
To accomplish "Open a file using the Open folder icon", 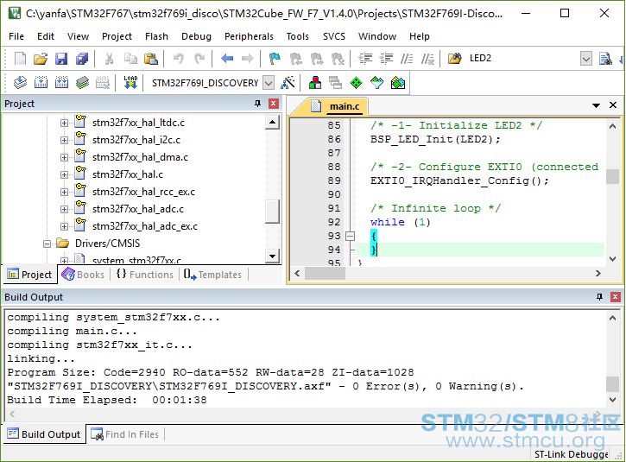I will tap(41, 59).
